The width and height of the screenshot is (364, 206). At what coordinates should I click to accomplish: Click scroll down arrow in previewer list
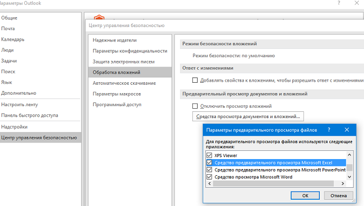click(x=349, y=177)
